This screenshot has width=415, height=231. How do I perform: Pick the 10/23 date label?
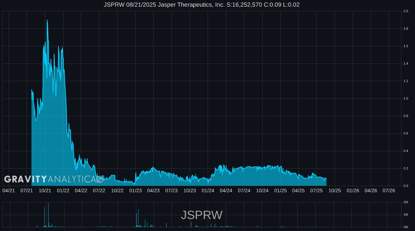pos(190,190)
